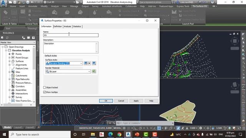Click the pick surface style from drawing icon
This screenshot has height=138, width=246.
(94, 63)
